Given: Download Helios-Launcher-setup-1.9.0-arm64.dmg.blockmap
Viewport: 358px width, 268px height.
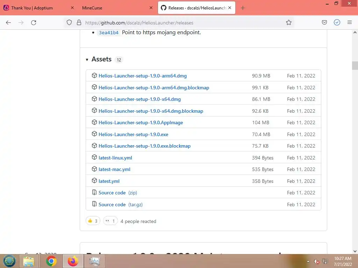Looking at the screenshot, I should tap(154, 88).
